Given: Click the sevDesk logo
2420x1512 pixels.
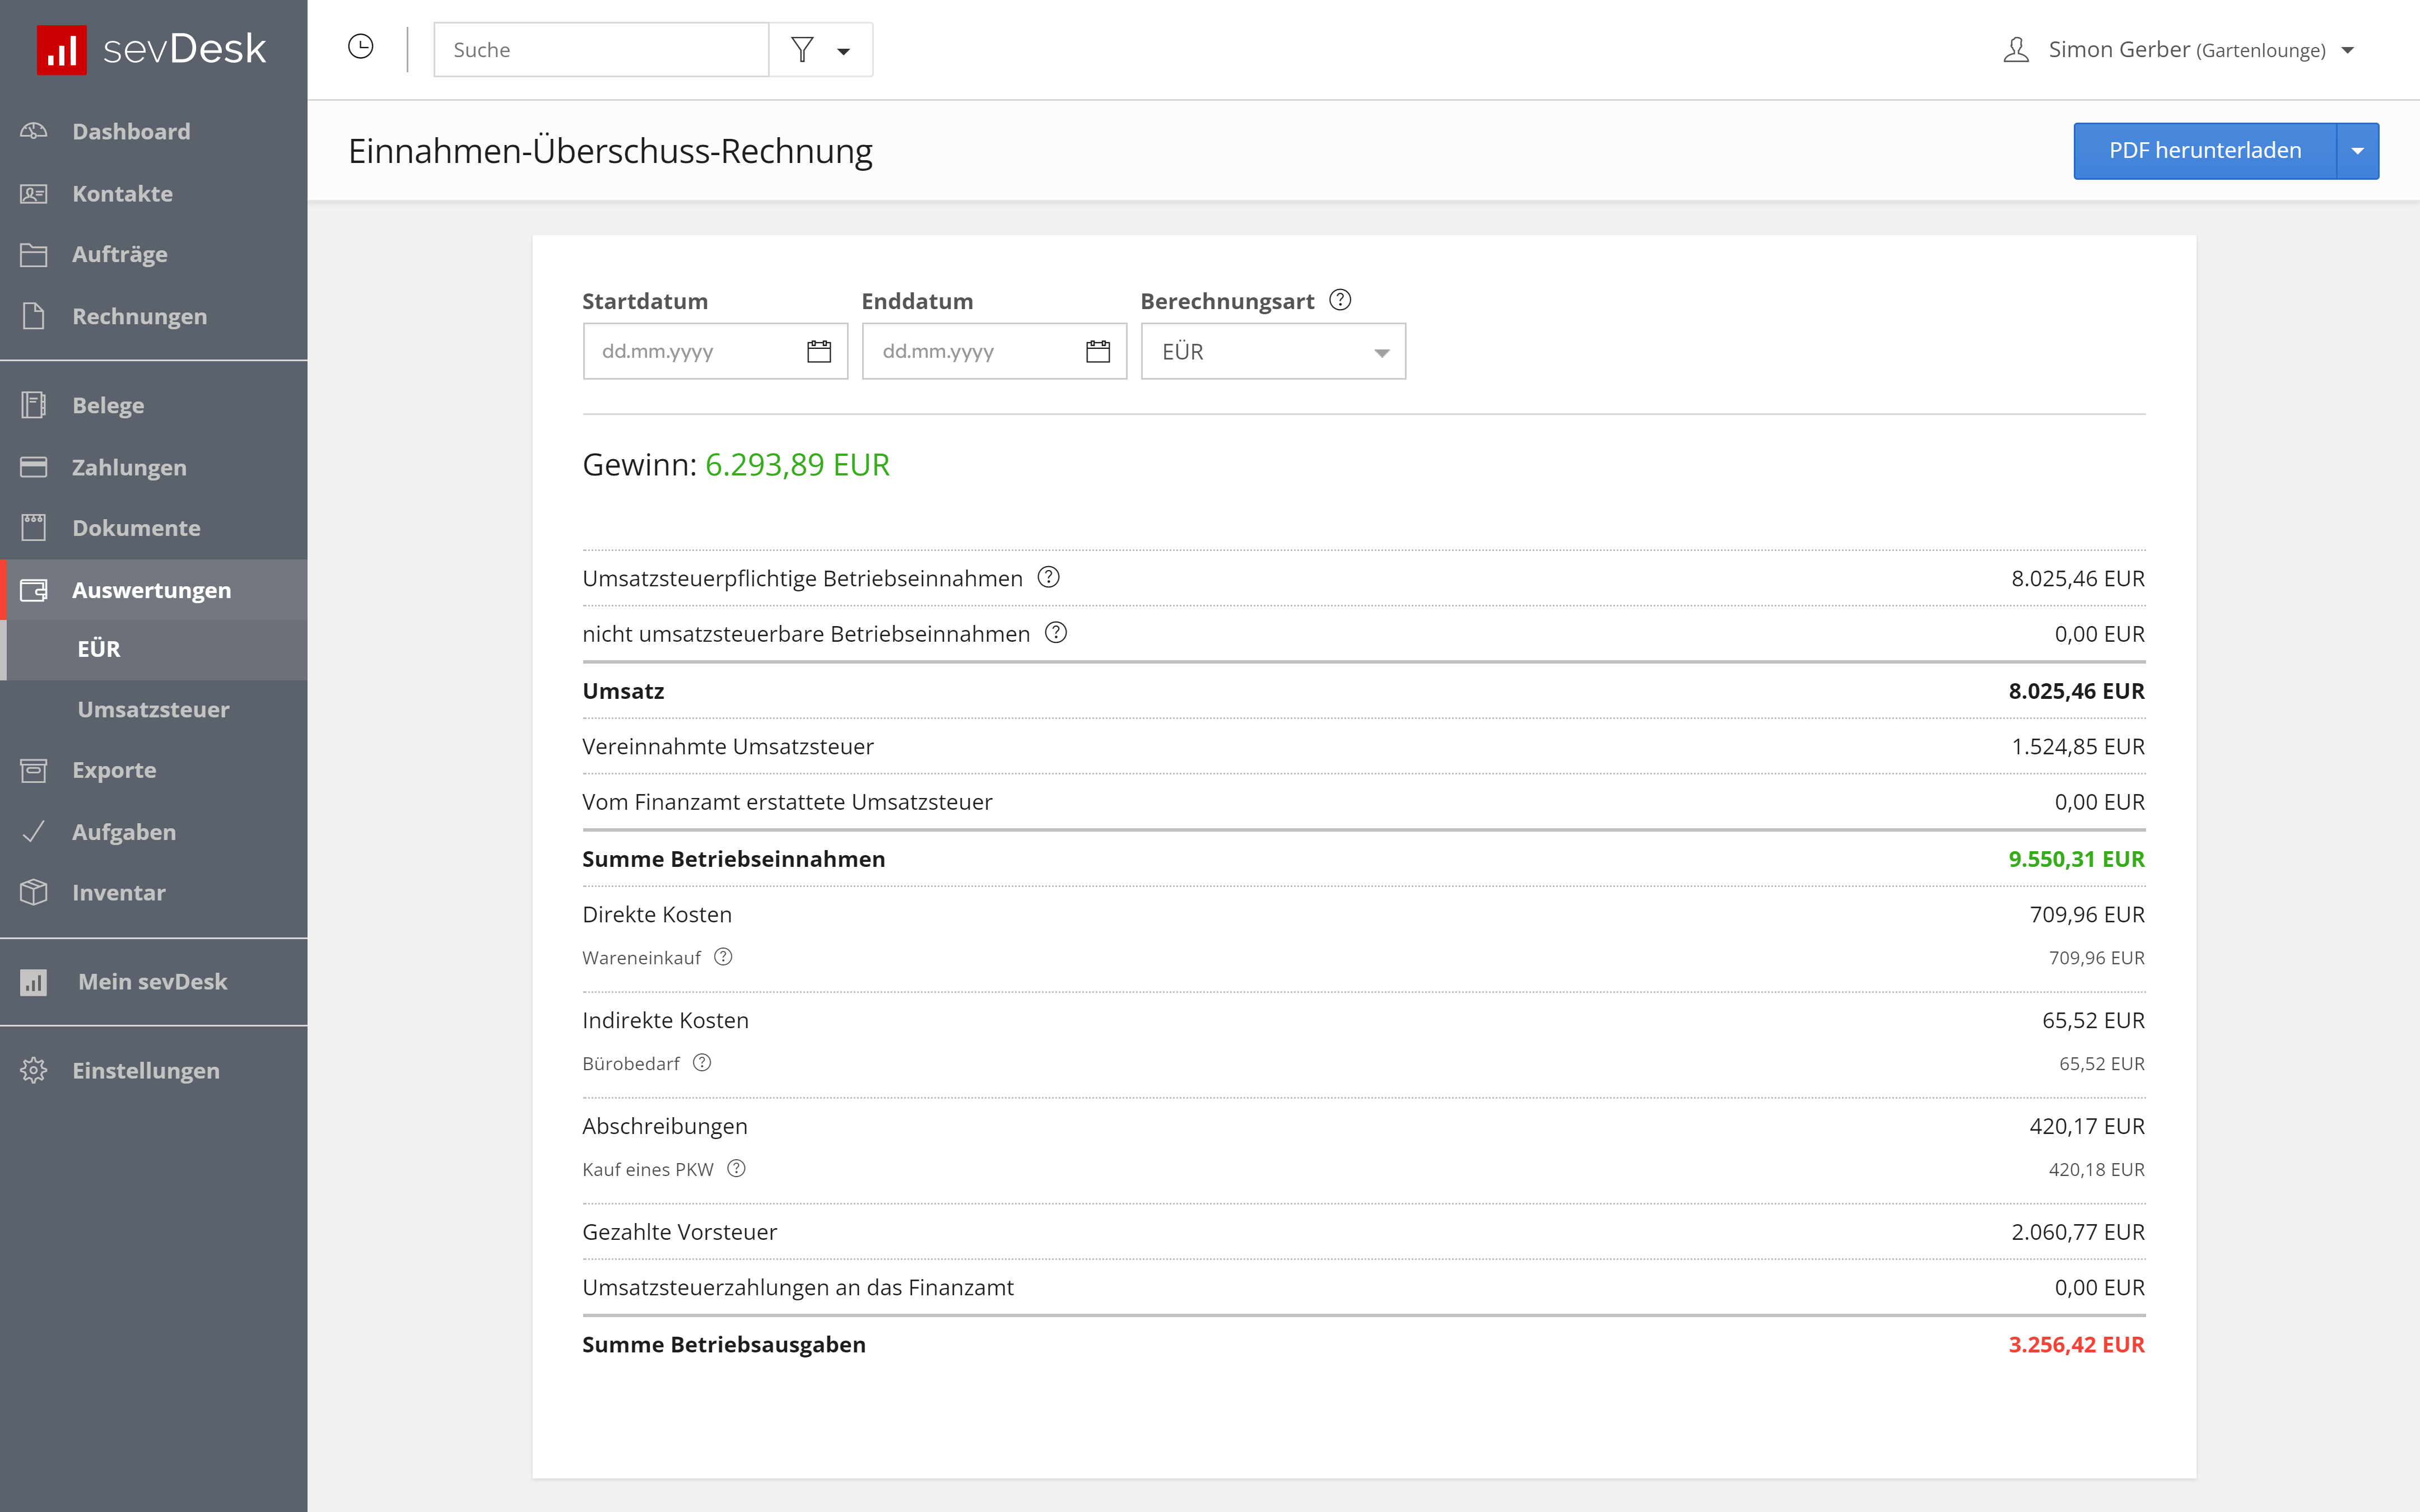Looking at the screenshot, I should tap(152, 49).
